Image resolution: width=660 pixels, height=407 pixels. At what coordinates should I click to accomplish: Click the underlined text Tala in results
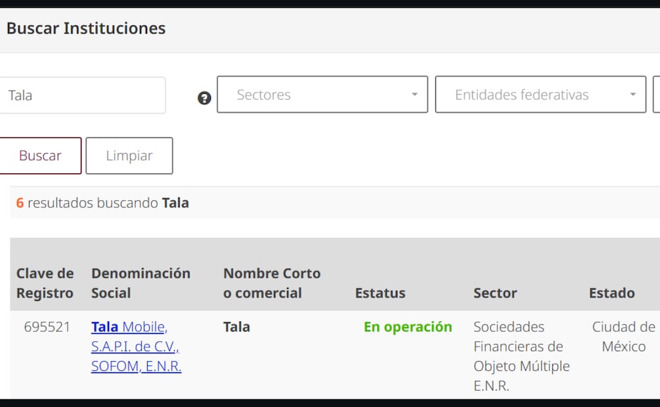click(104, 326)
